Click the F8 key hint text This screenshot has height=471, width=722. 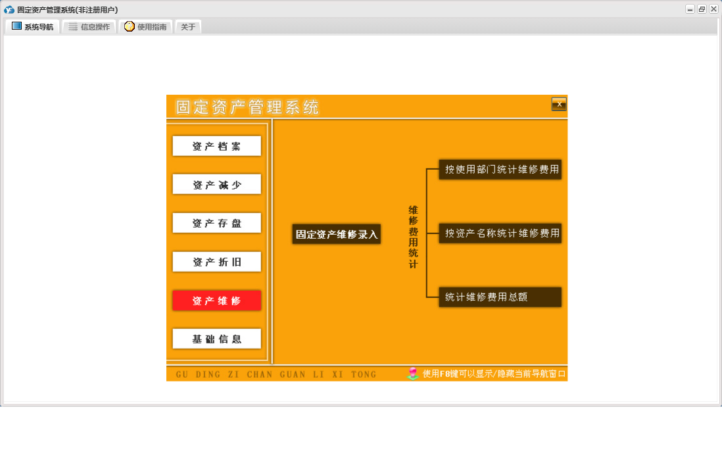point(494,374)
